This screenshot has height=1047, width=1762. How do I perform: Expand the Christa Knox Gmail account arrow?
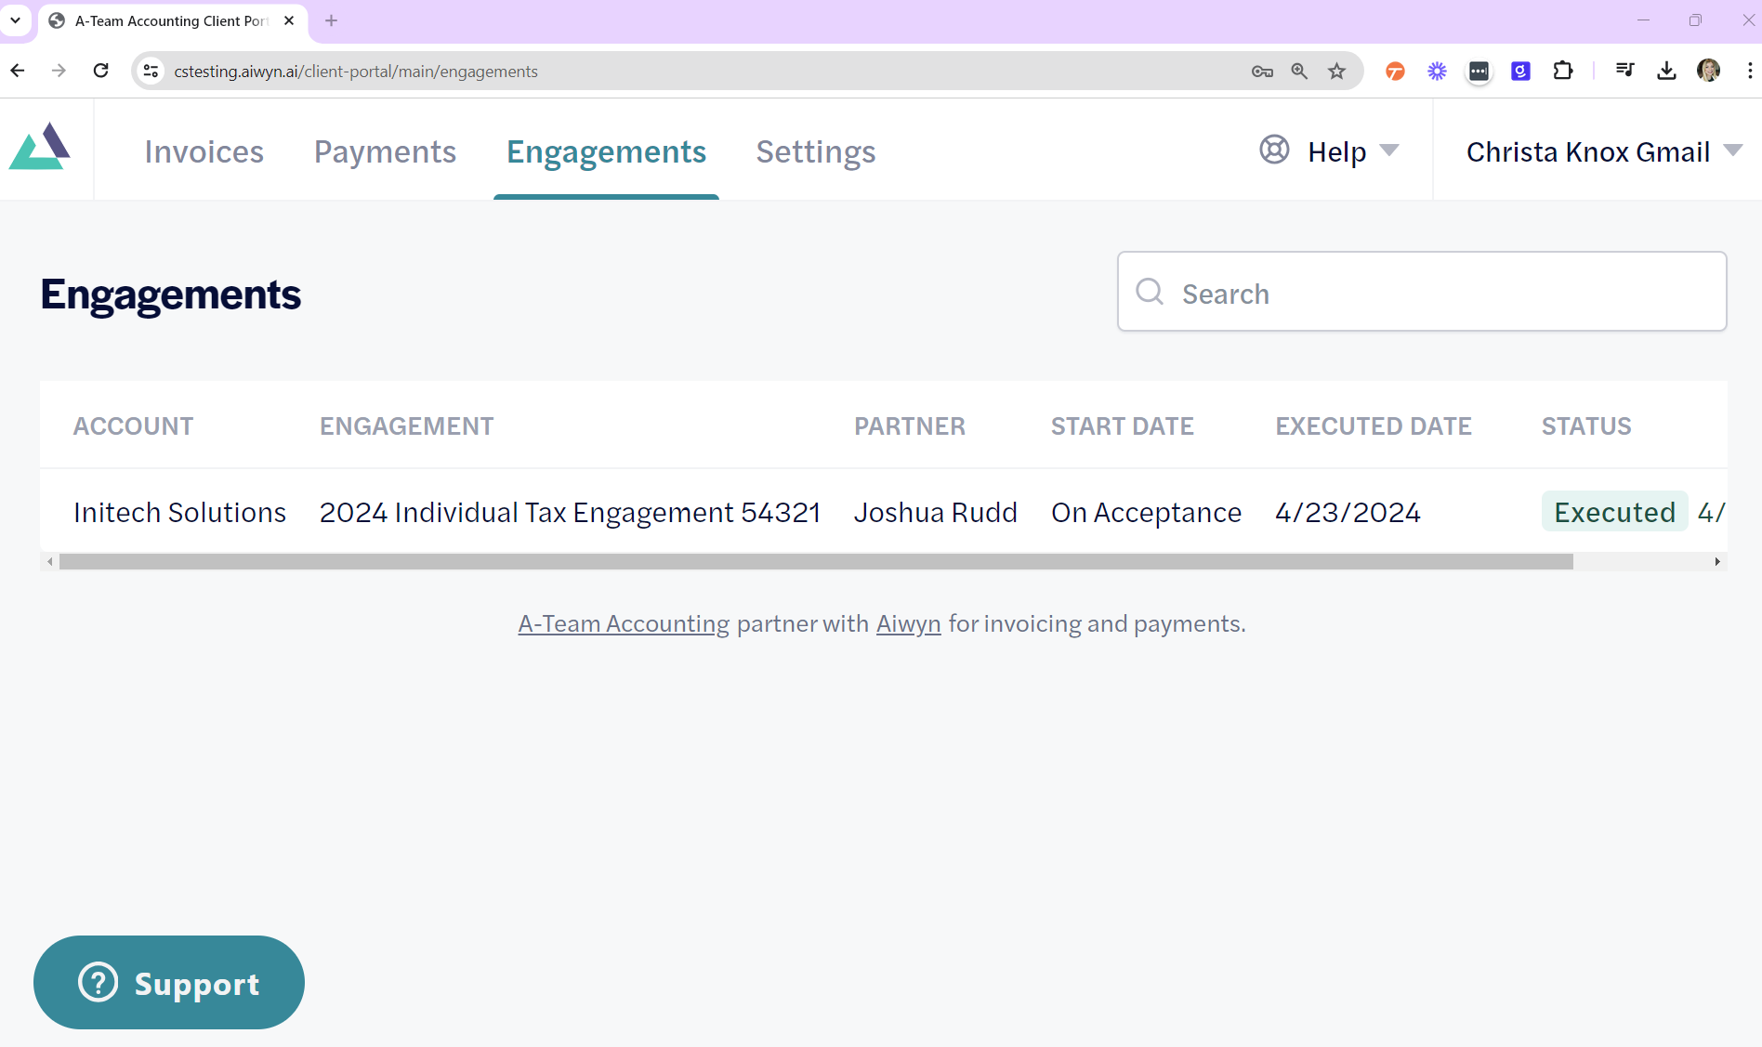click(1732, 151)
